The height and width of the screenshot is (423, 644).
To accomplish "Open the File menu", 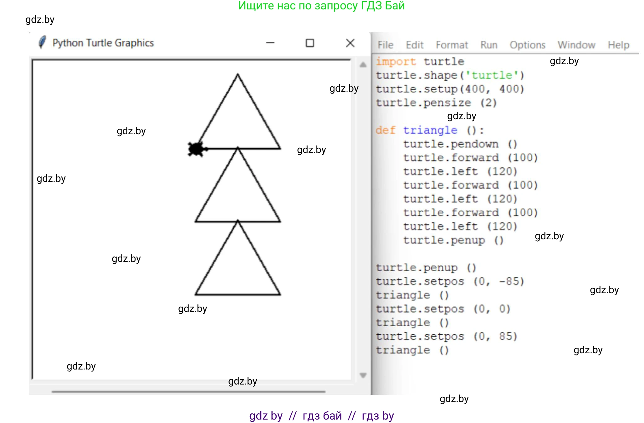I will (385, 45).
